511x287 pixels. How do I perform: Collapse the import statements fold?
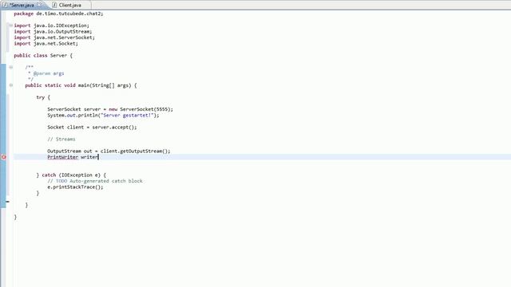click(10, 26)
